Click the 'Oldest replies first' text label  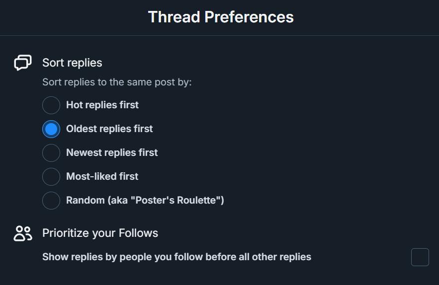point(109,129)
